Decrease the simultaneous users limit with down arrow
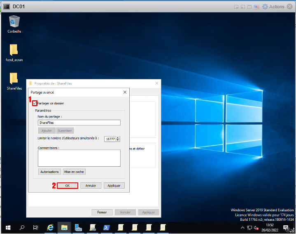The image size is (296, 234). click(x=118, y=140)
